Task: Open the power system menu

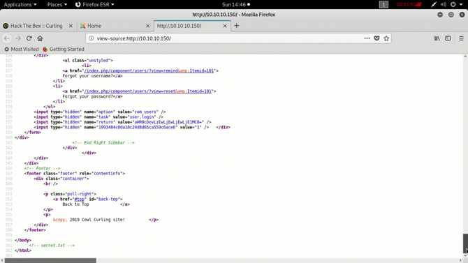Action: click(x=456, y=4)
